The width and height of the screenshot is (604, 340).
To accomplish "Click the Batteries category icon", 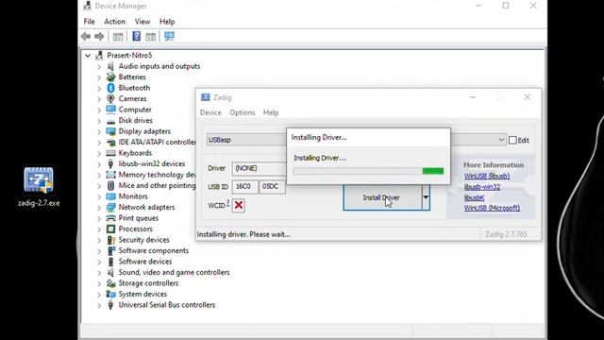I will [x=111, y=77].
